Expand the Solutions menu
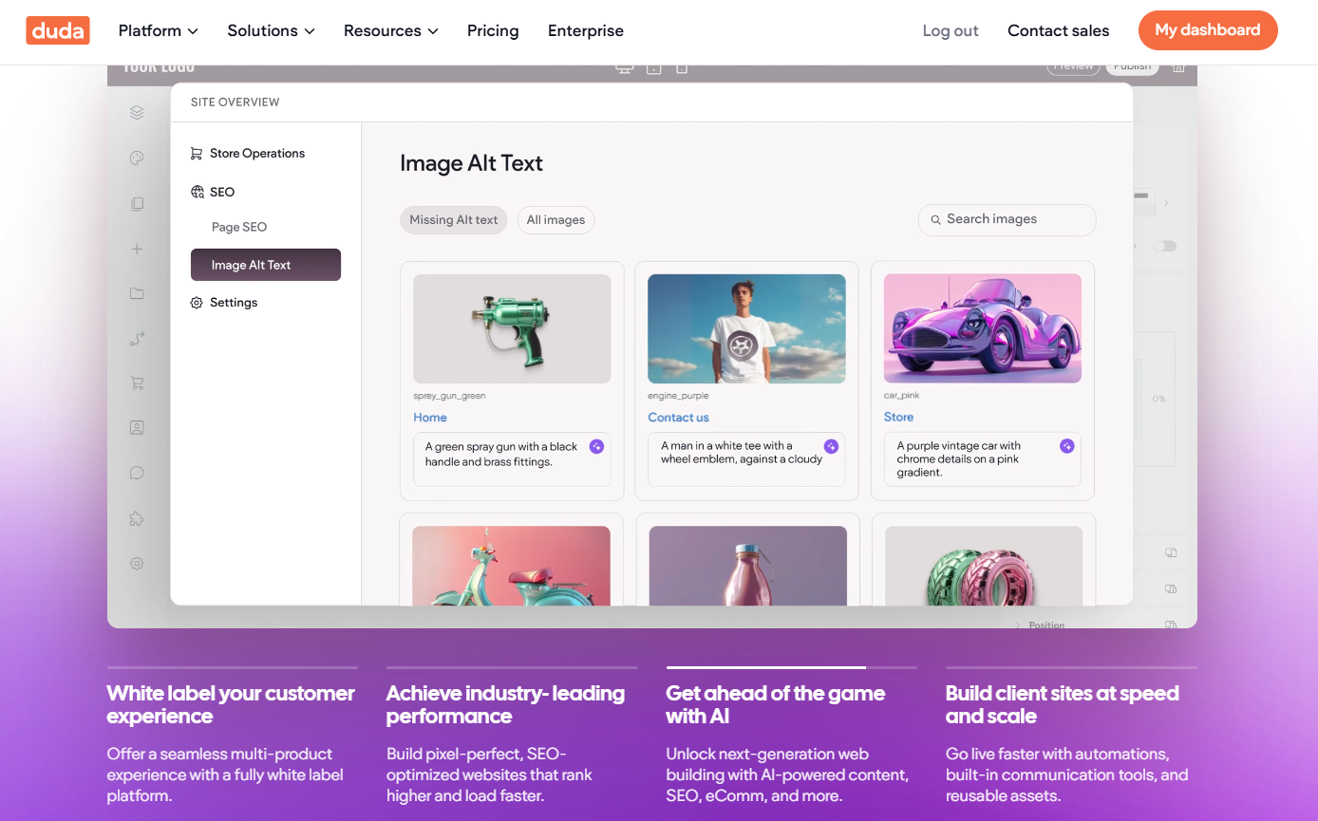The image size is (1318, 821). click(x=271, y=30)
